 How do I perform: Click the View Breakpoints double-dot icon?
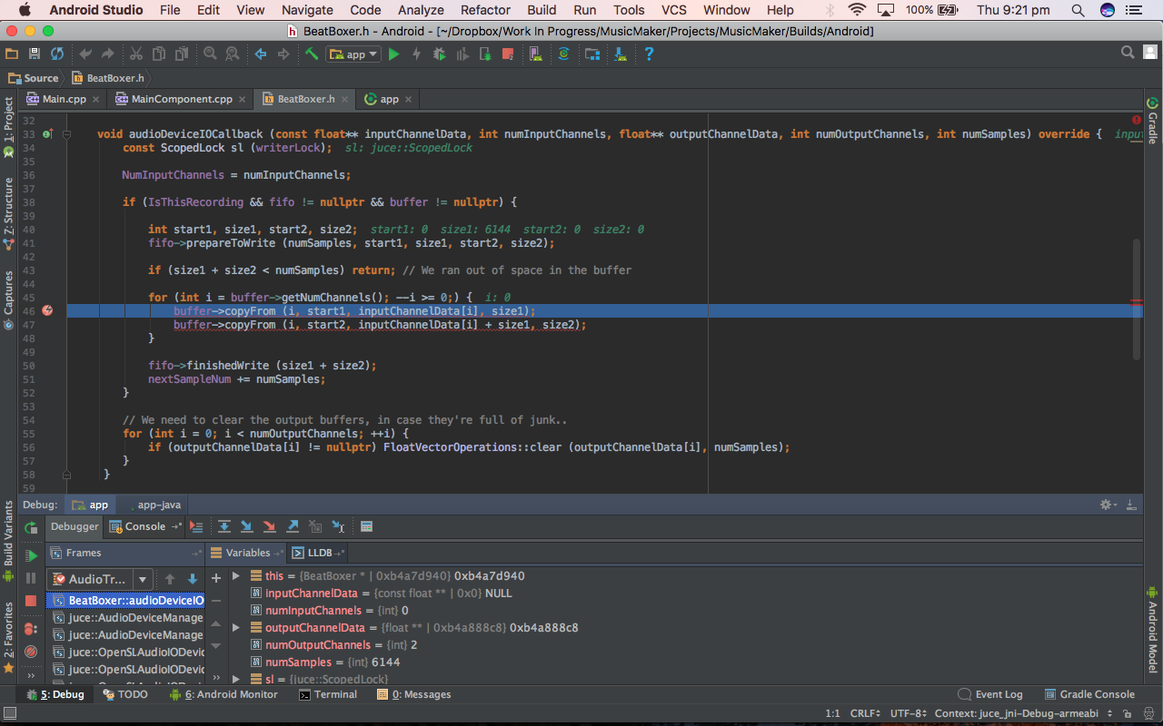[31, 628]
